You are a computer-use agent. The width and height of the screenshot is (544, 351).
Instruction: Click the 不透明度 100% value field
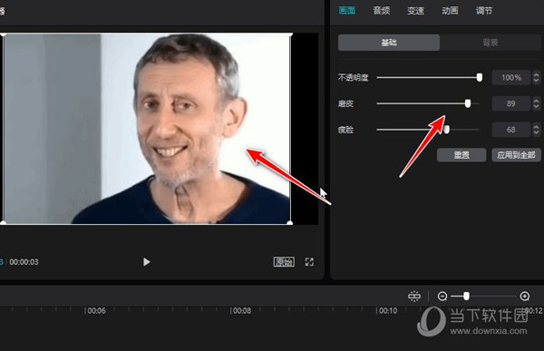(x=511, y=77)
